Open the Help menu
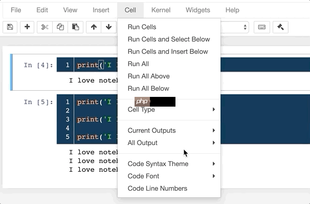 [232, 10]
